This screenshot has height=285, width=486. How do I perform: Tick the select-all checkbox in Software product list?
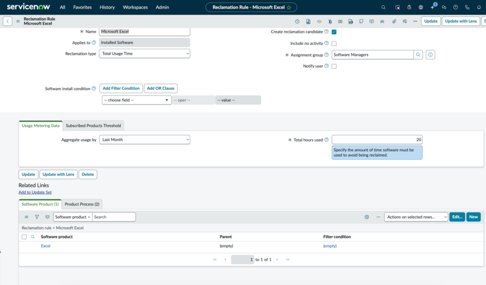click(24, 236)
